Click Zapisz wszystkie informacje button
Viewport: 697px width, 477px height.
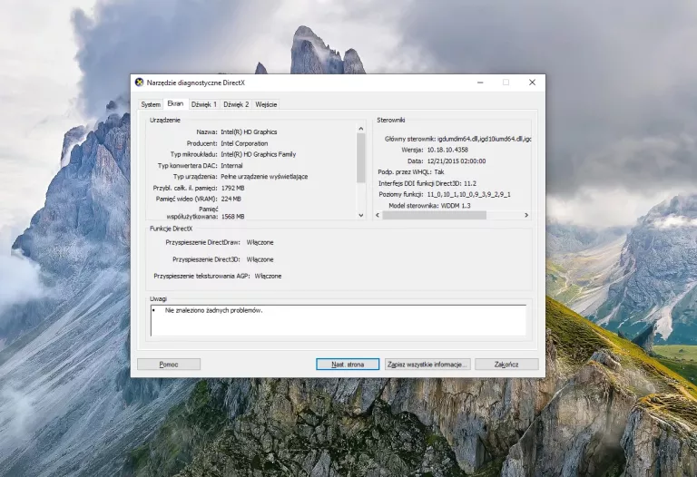[427, 365]
